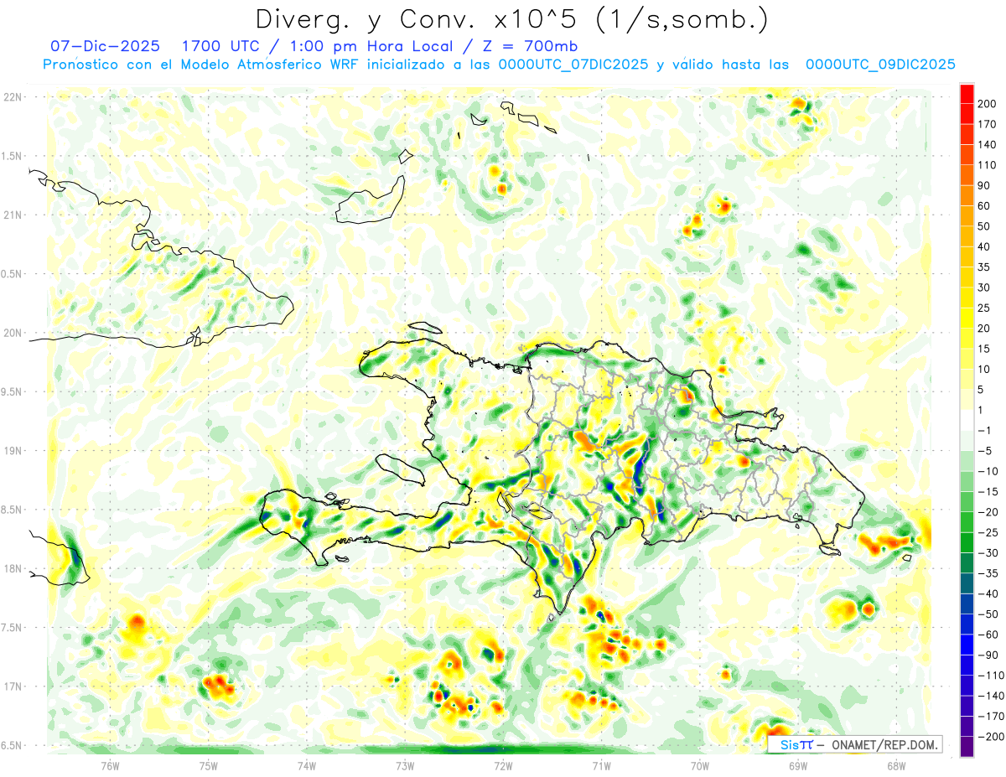
Task: Click the "69W" longitude label
Action: click(798, 765)
